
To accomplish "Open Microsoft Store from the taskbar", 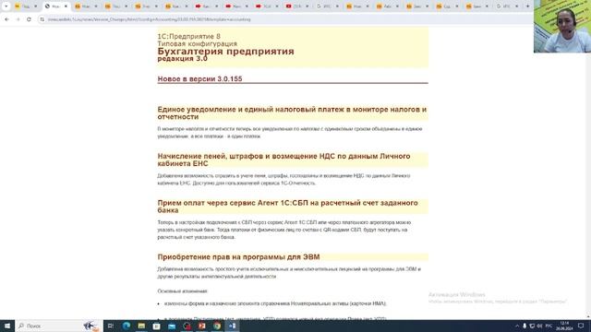I will (x=156, y=326).
